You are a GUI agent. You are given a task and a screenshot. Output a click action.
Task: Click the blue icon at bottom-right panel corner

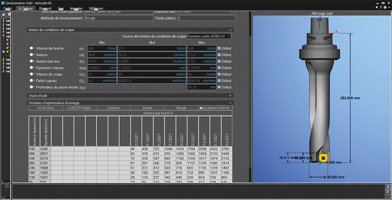pos(387,187)
